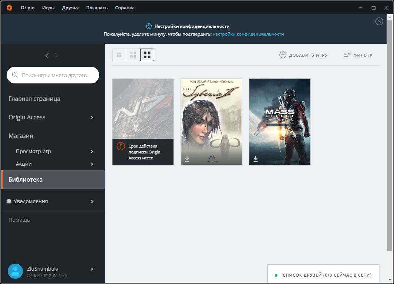The height and width of the screenshot is (284, 394).
Task: Click the plus icon to add game
Action: coord(283,55)
